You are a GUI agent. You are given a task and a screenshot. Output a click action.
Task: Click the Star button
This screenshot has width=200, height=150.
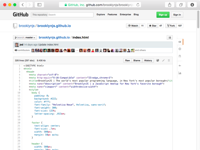coord(152,26)
